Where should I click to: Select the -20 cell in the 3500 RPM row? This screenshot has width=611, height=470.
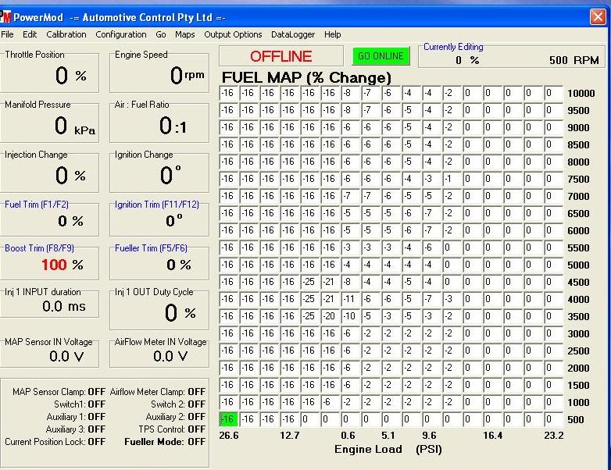pos(330,315)
